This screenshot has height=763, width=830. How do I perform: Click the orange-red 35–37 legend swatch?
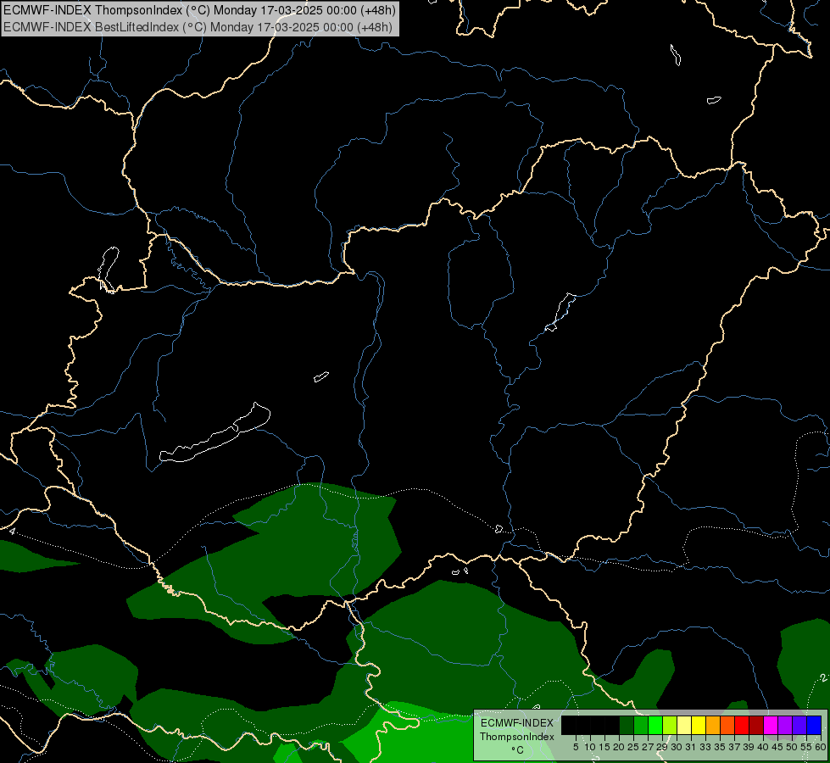pos(727,725)
